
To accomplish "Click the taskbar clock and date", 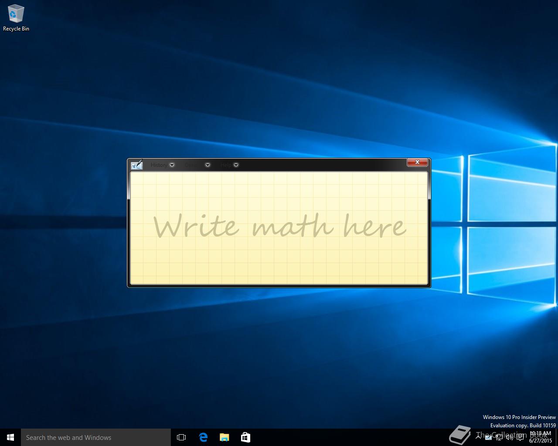I will (541, 437).
